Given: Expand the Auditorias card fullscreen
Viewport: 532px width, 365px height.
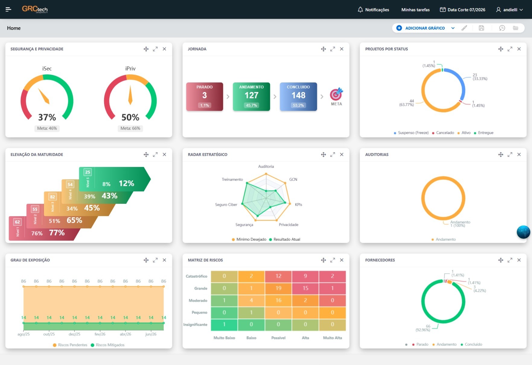Looking at the screenshot, I should tap(510, 155).
